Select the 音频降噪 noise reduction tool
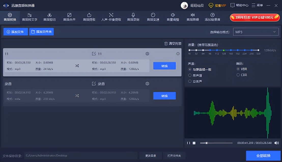The width and height of the screenshot is (282, 162). click(193, 17)
